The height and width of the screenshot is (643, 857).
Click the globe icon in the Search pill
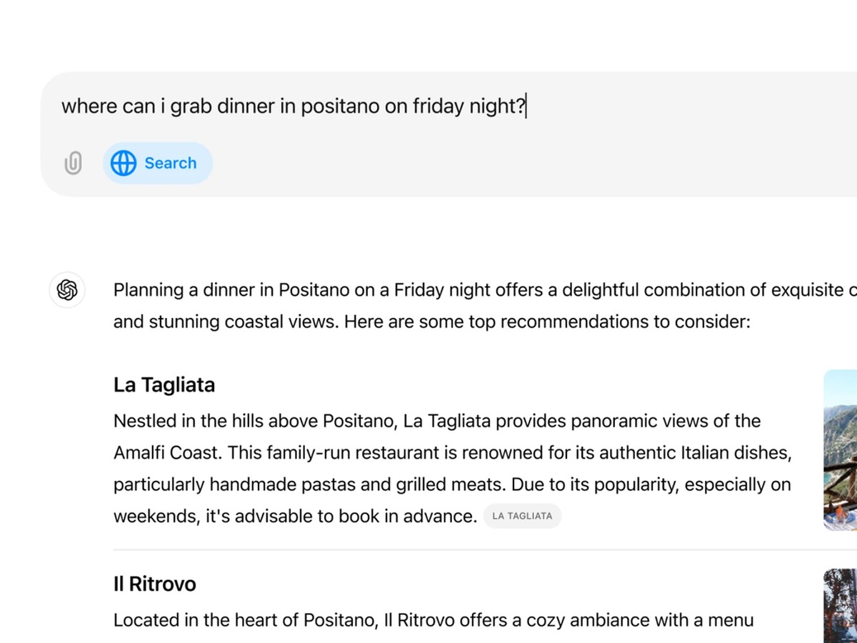124,164
